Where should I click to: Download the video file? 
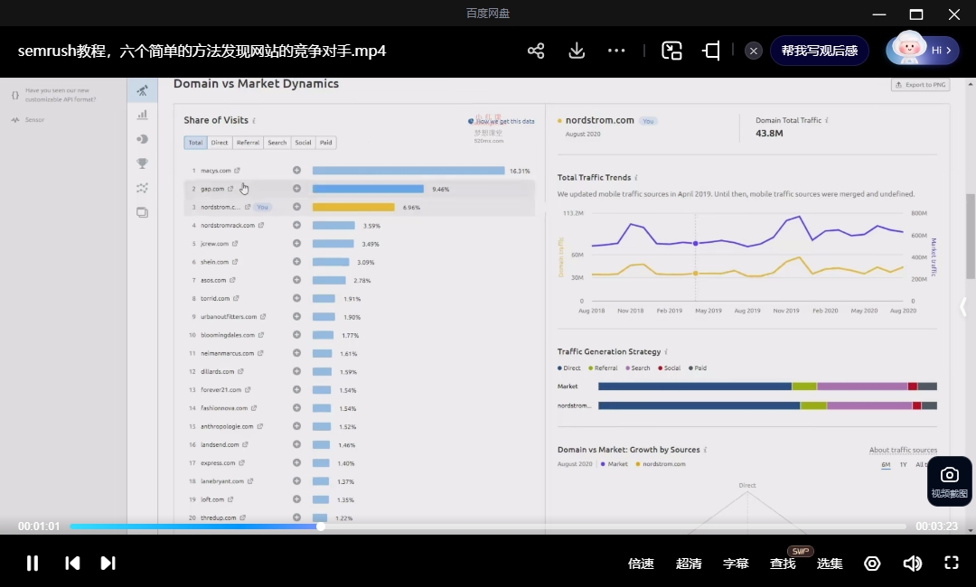577,51
